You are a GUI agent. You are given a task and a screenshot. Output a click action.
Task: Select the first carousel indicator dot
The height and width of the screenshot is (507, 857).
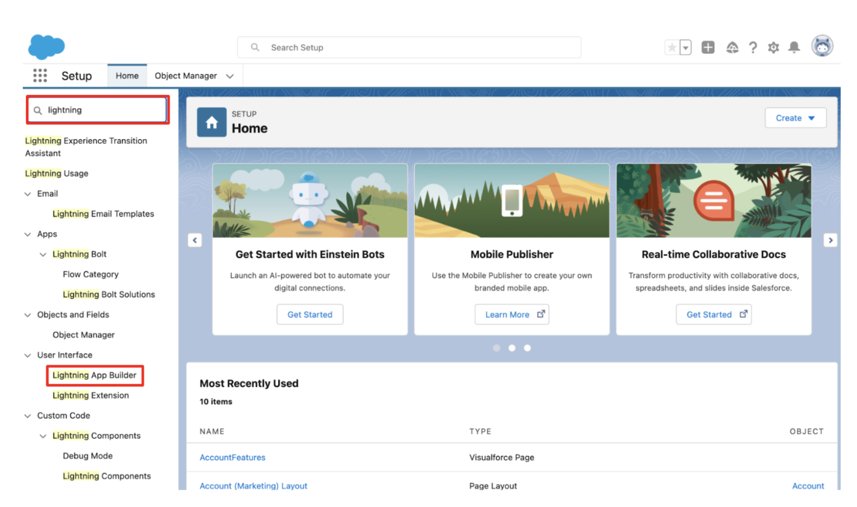coord(497,348)
